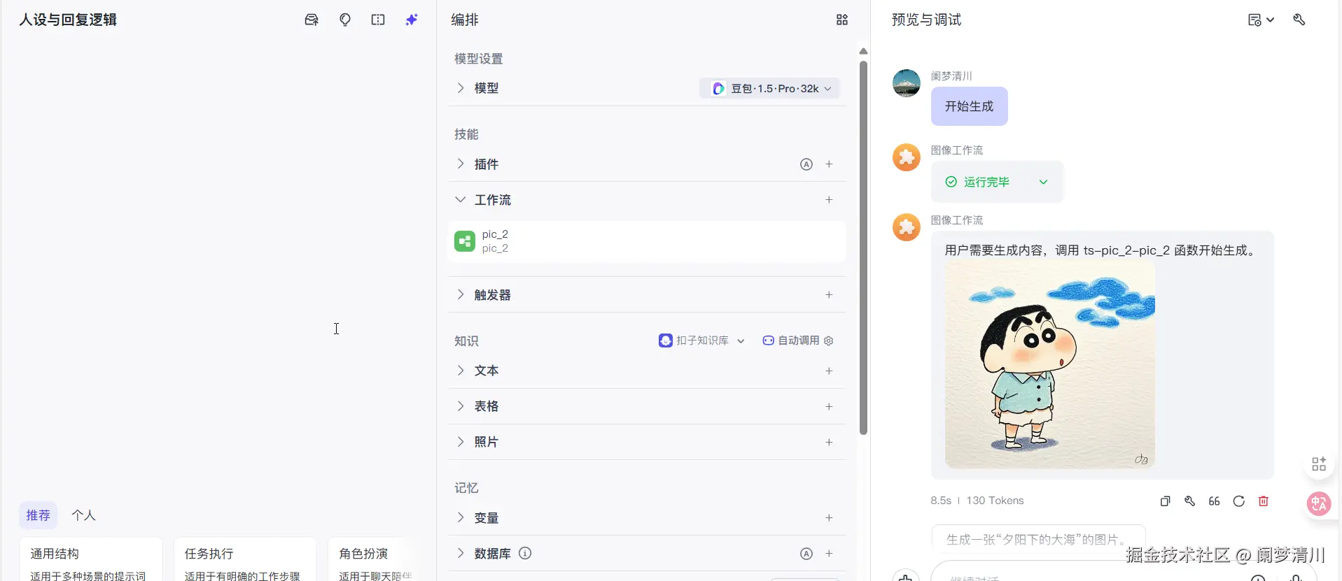Expand the 表格 knowledge section
Screen dimensions: 1342x581
click(x=460, y=406)
